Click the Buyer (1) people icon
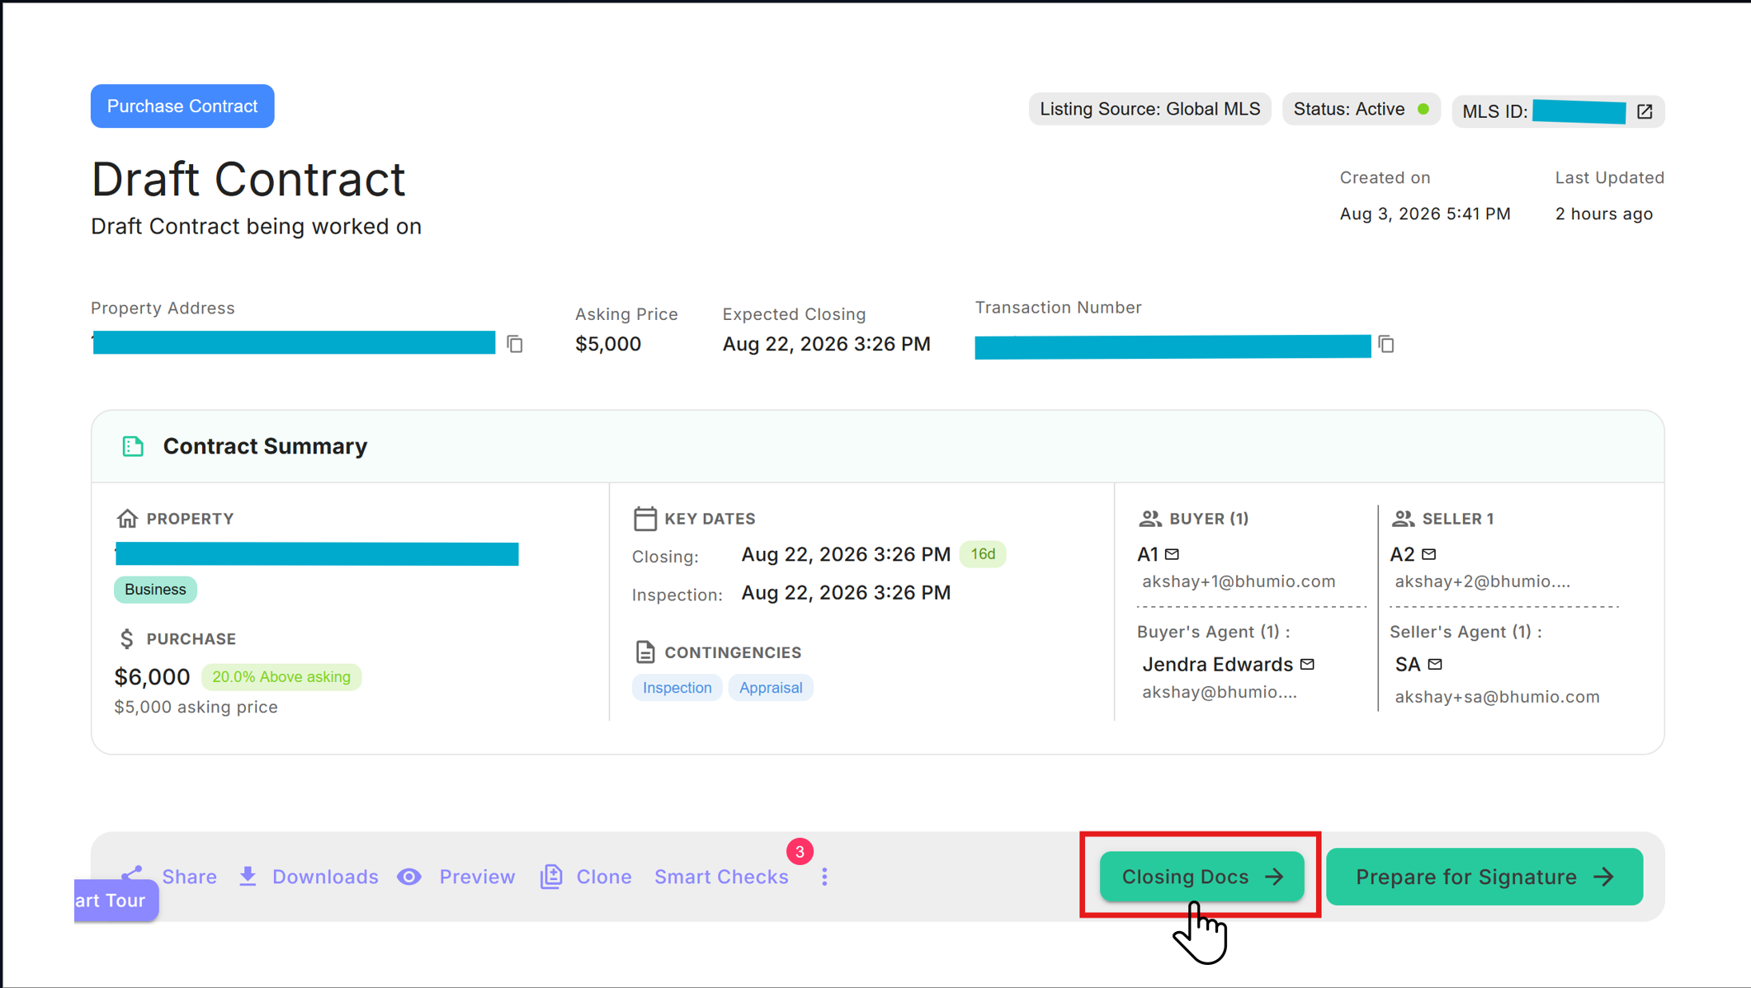The image size is (1751, 988). tap(1149, 519)
